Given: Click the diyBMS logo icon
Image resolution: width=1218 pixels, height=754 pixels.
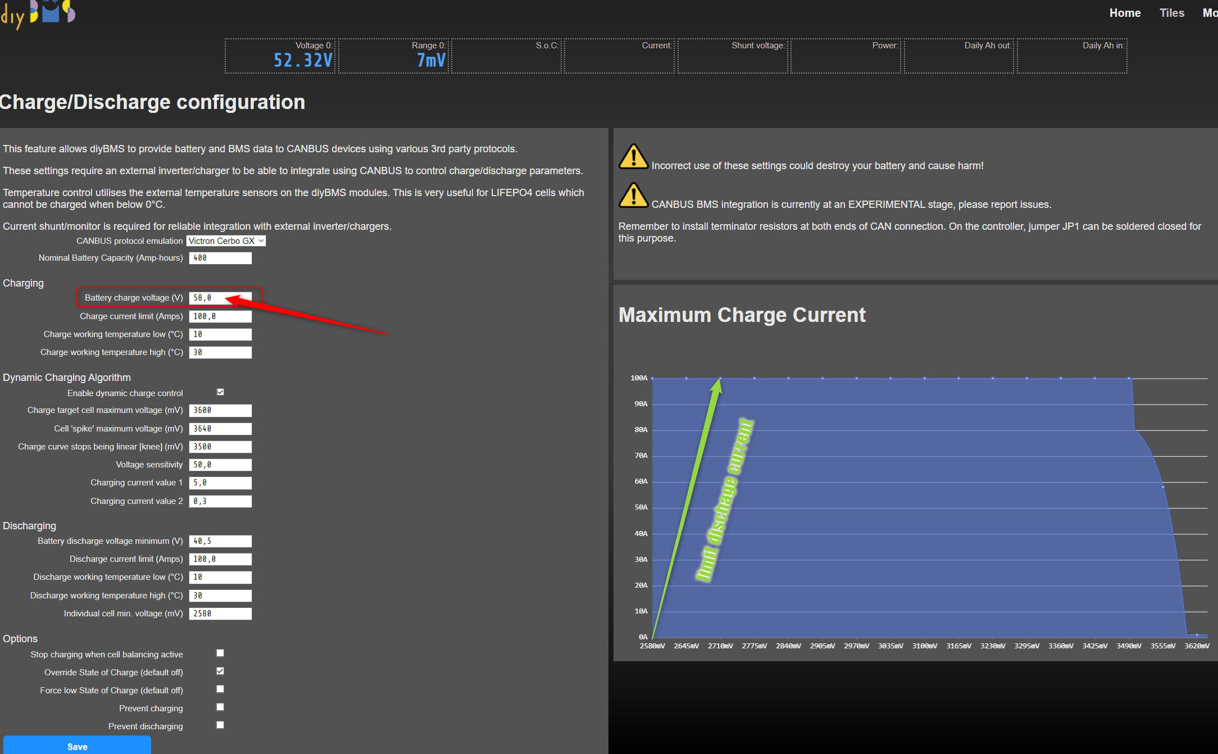Looking at the screenshot, I should click(x=38, y=13).
